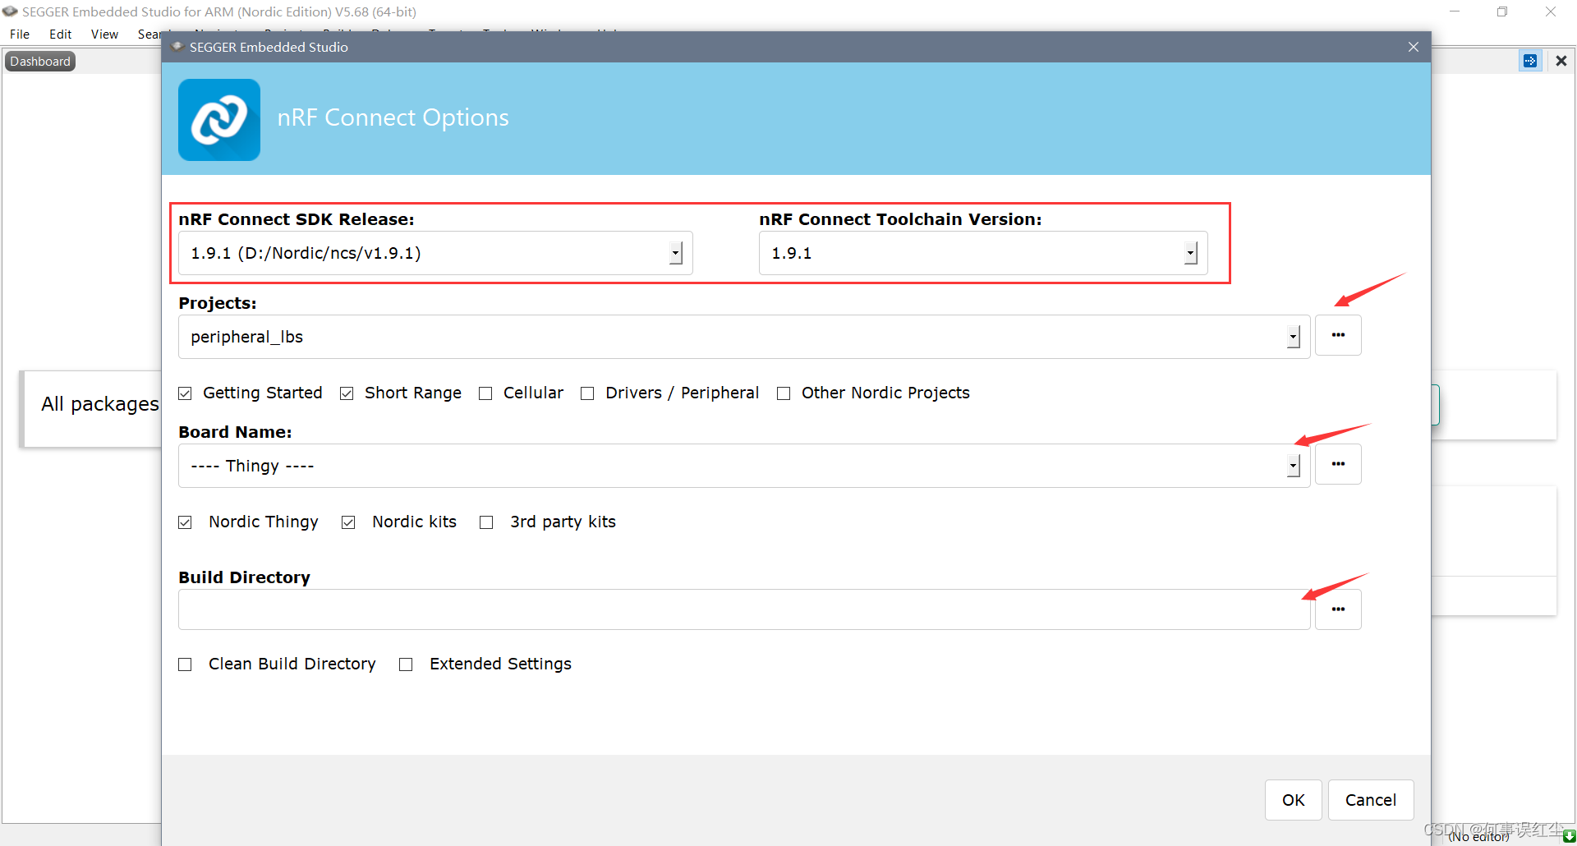Browse for build directory with the ellipsis button
1577x846 pixels.
pyautogui.click(x=1338, y=609)
